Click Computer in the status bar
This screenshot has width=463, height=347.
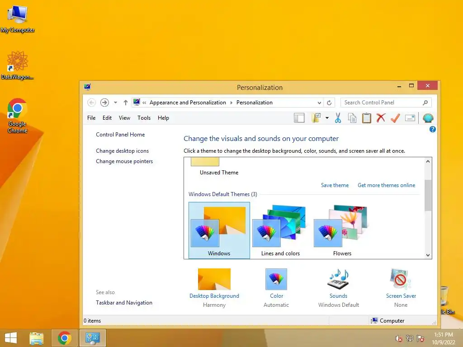coord(387,320)
